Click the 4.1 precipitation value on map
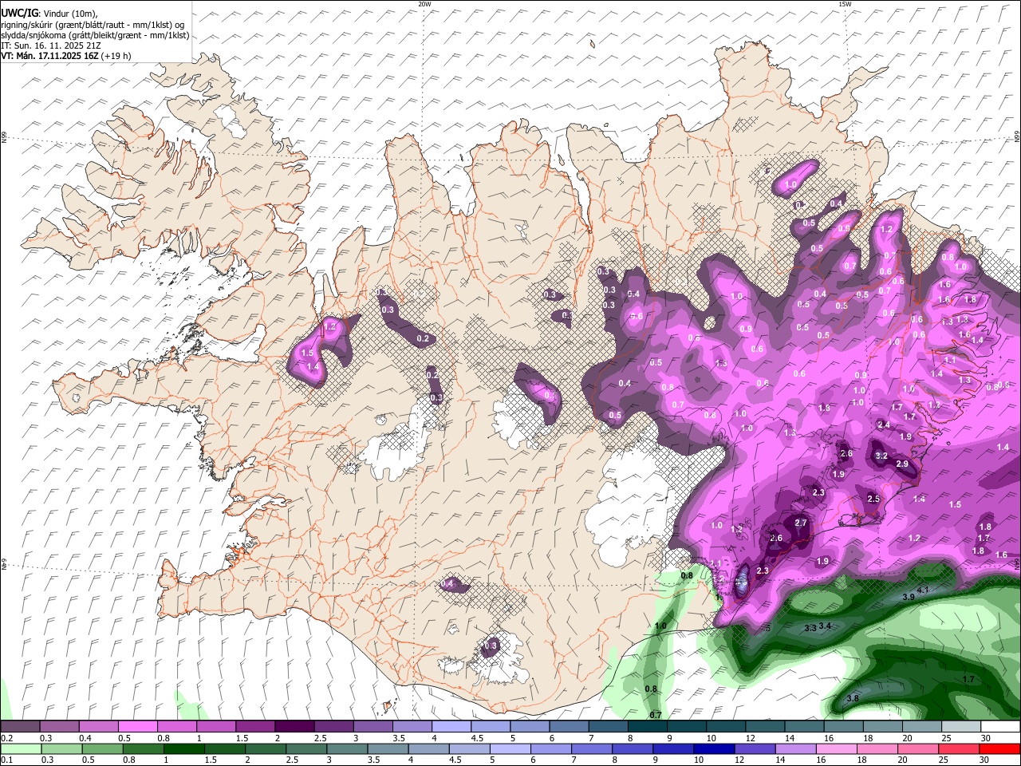 coord(924,590)
